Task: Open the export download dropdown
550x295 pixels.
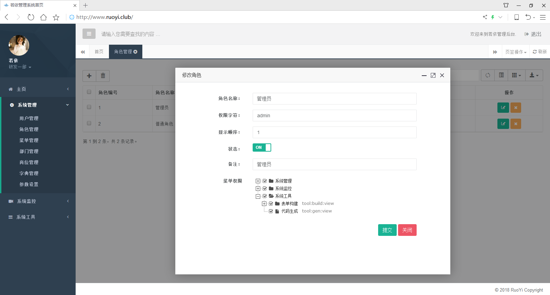Action: pos(534,75)
